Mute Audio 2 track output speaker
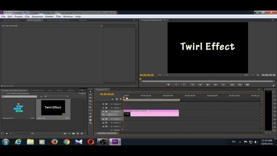 click(x=103, y=123)
